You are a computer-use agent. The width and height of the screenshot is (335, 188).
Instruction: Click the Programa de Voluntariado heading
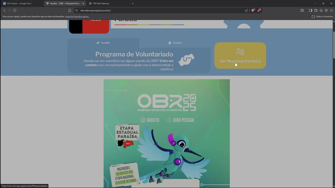click(134, 54)
